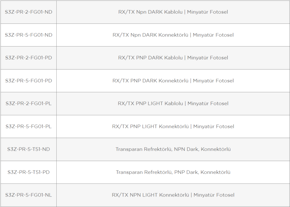This screenshot has width=290, height=207.
Task: Click product code S3Z-PR-5-FG01-PD
Action: coord(29,81)
